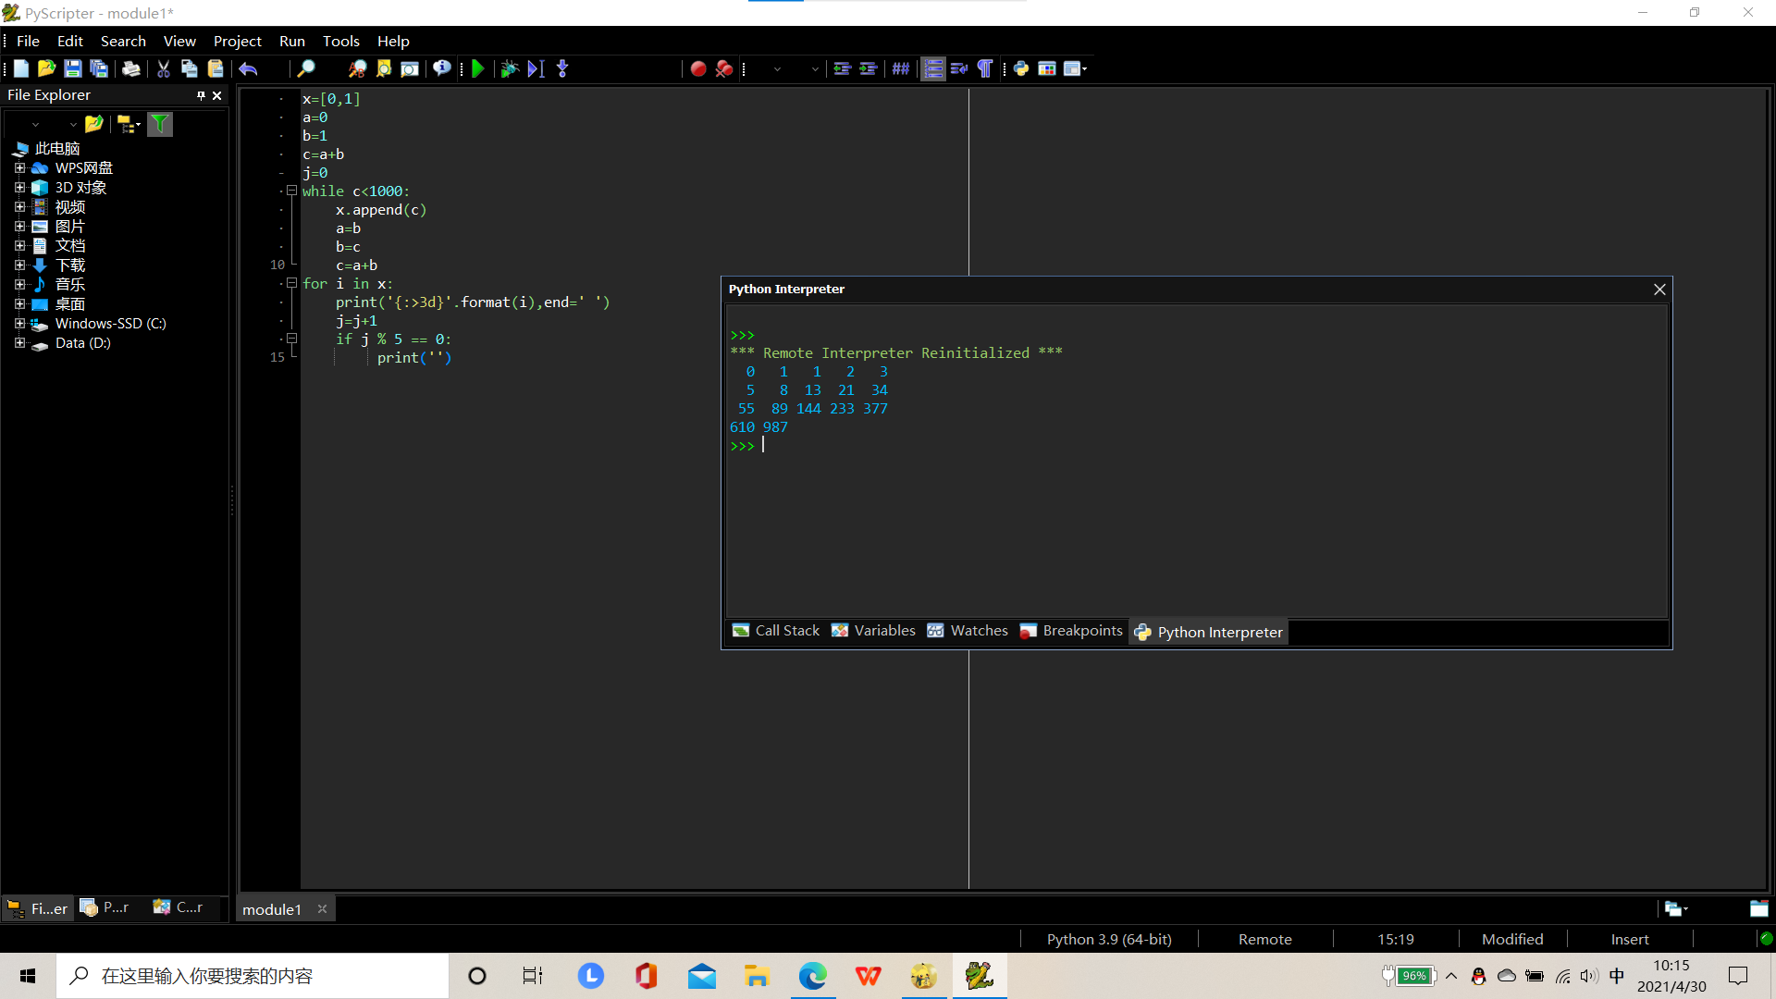
Task: Click the Toggle Breakpoint red circle
Action: (x=698, y=68)
